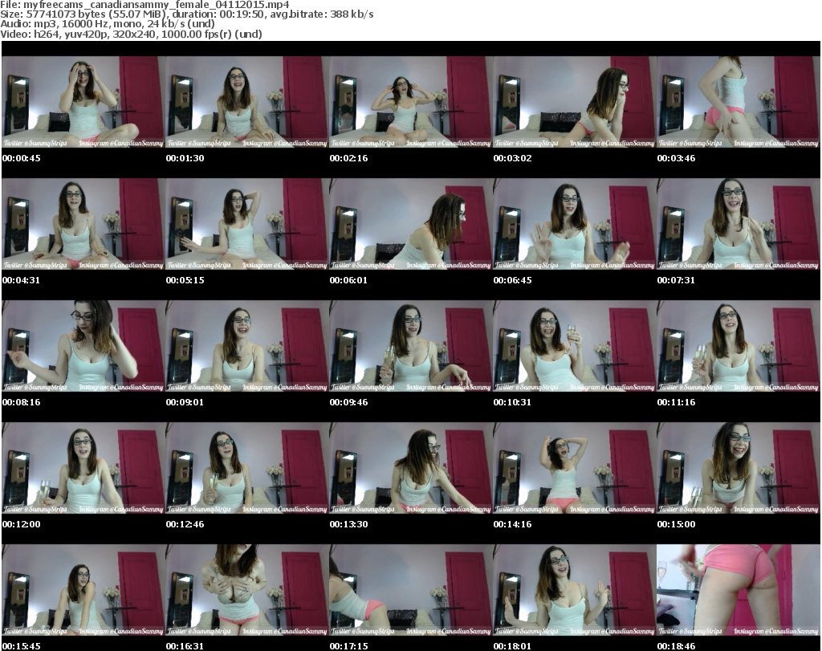
Task: Click the timestamp label 00:04:31
Action: (x=22, y=280)
